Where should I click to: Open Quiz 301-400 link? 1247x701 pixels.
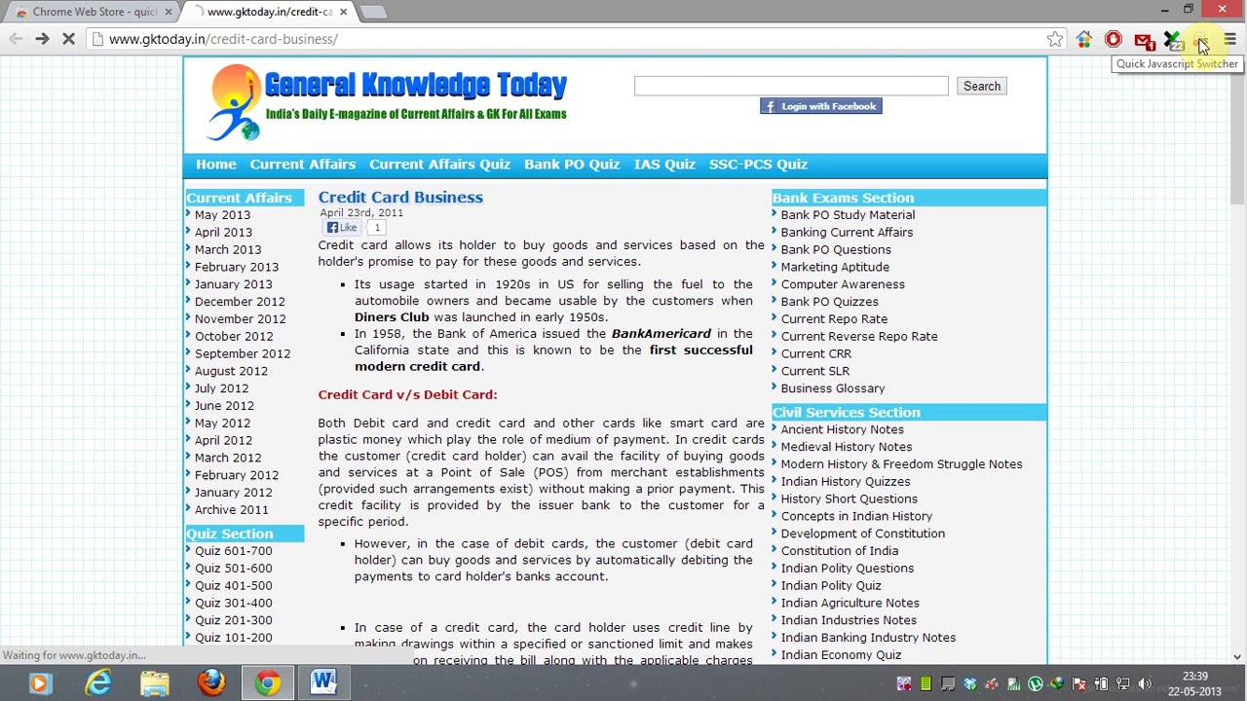coord(233,603)
